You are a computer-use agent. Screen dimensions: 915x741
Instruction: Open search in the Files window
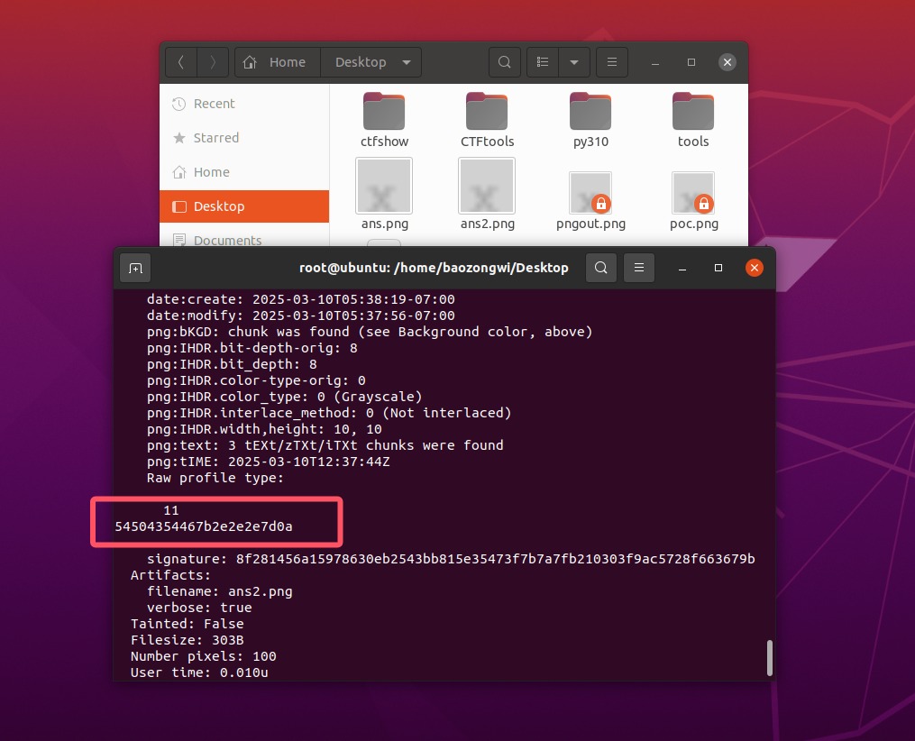[505, 62]
